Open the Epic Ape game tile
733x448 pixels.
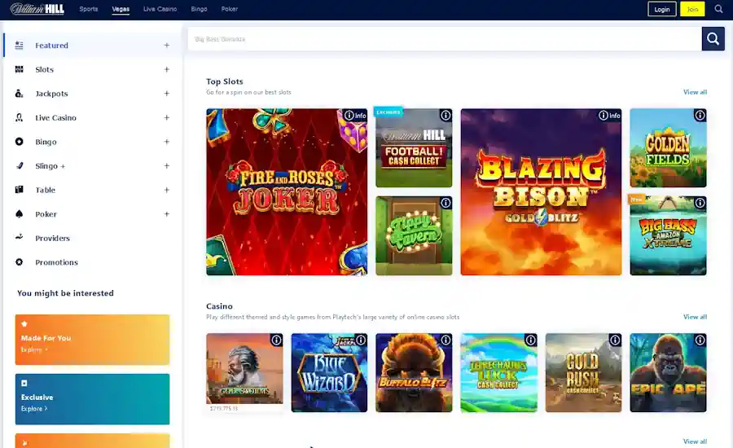(668, 373)
